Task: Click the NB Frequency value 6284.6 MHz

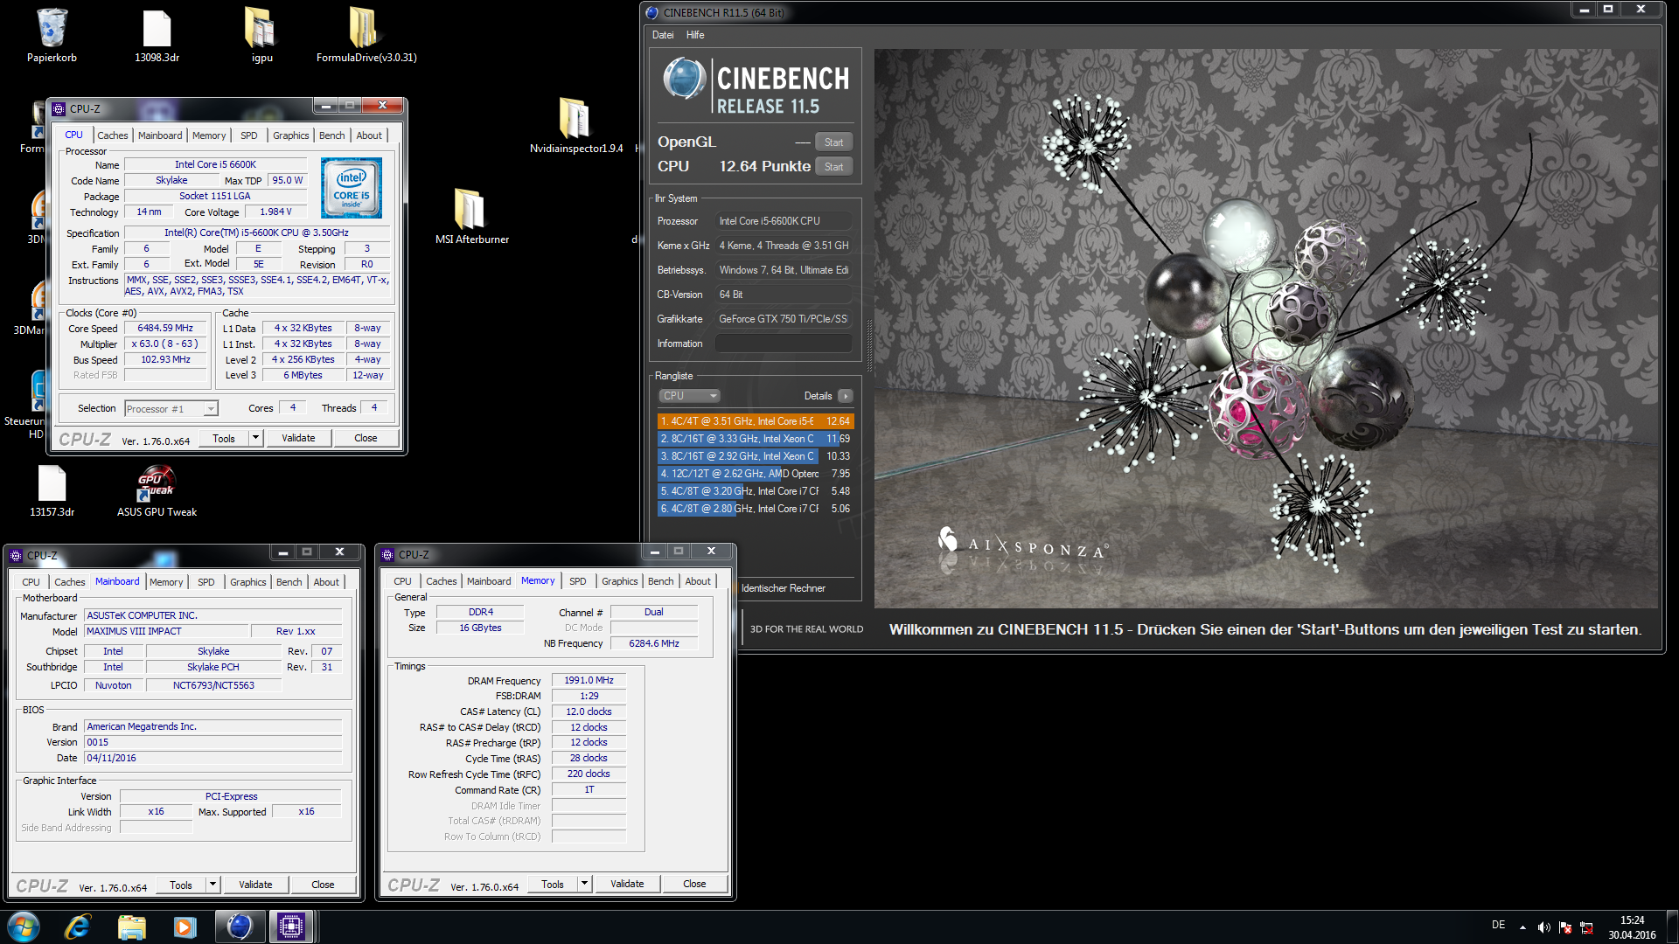Action: click(654, 643)
